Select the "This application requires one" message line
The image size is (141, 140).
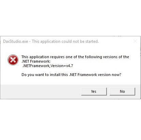(x=75, y=57)
